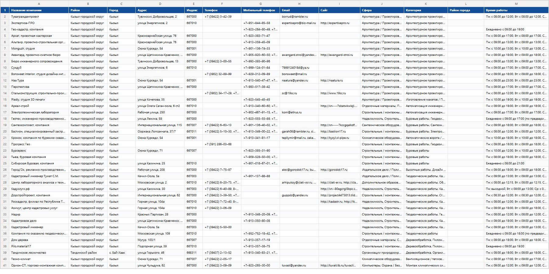Select the email 'bonsweet@mail.ru'
The height and width of the screenshot is (274, 549).
[x=299, y=74]
